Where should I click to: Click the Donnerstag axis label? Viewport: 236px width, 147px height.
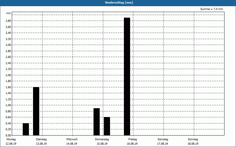pos(102,139)
